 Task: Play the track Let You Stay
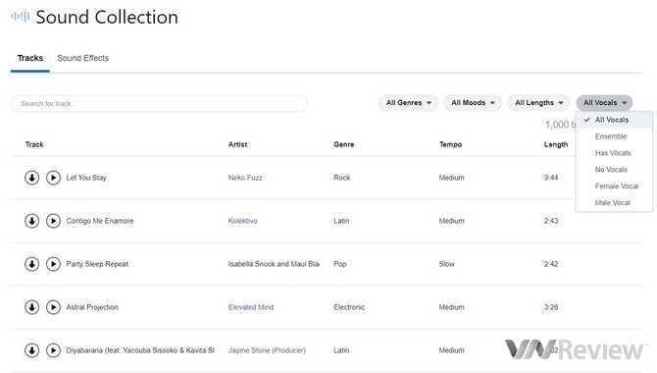[53, 178]
